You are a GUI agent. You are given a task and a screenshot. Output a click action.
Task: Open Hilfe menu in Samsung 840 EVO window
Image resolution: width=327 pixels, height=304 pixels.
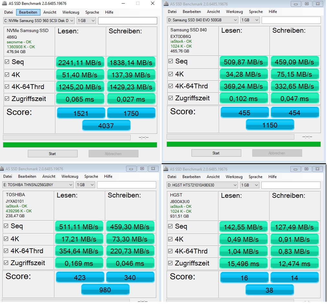point(273,11)
